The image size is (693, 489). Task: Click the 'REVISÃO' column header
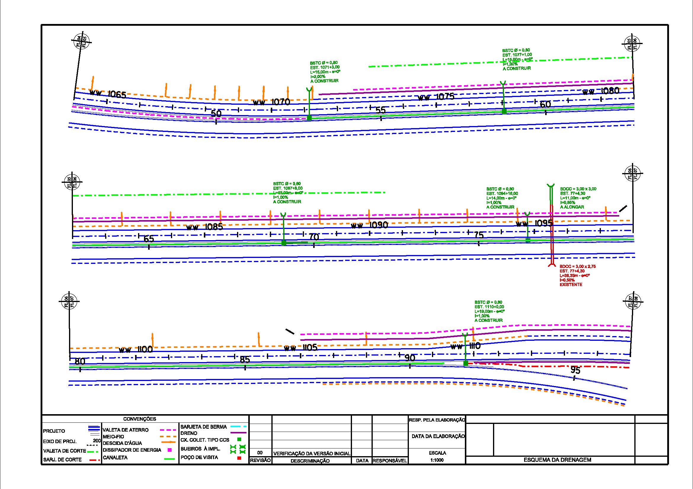pyautogui.click(x=260, y=461)
